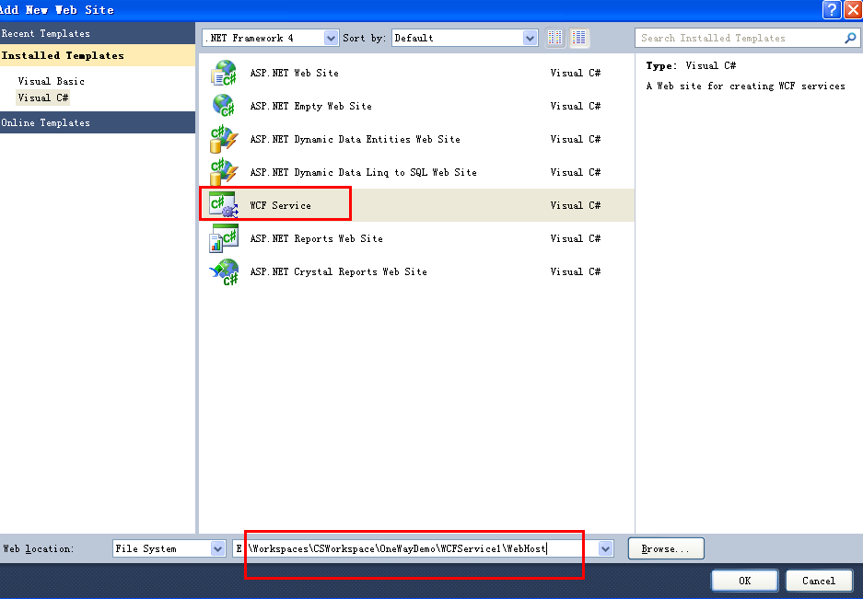863x599 pixels.
Task: Select Visual Basic in the templates tree
Action: (x=52, y=81)
